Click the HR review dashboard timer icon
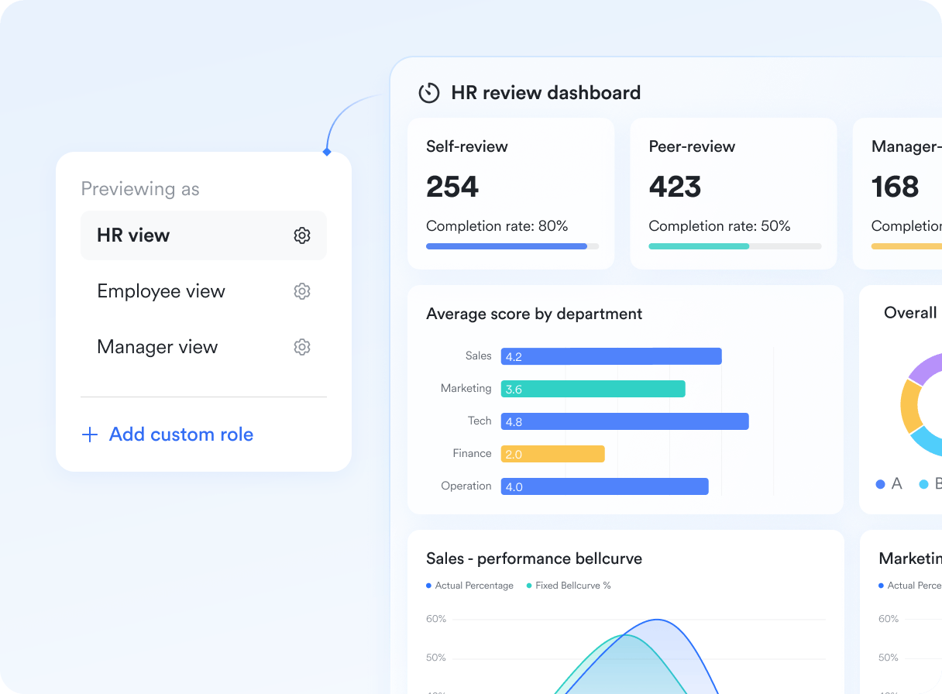 [x=429, y=93]
